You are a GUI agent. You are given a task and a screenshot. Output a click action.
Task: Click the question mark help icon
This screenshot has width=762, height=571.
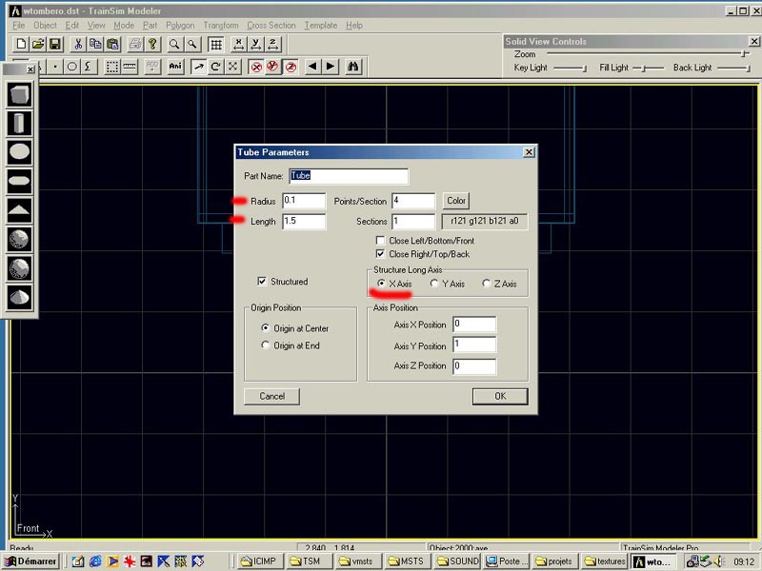pos(151,45)
